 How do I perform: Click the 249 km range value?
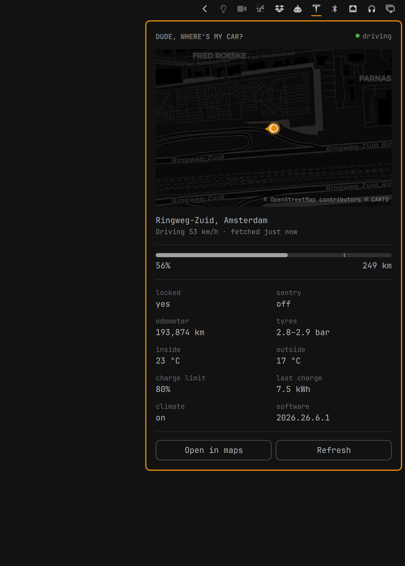pos(377,266)
